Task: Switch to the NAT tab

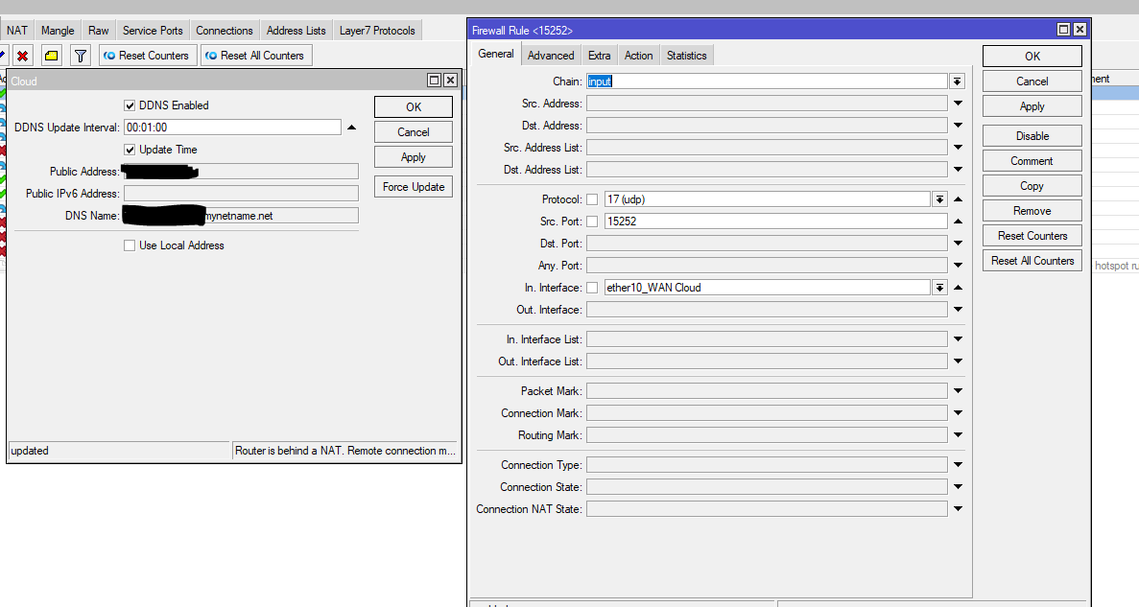Action: pos(16,31)
